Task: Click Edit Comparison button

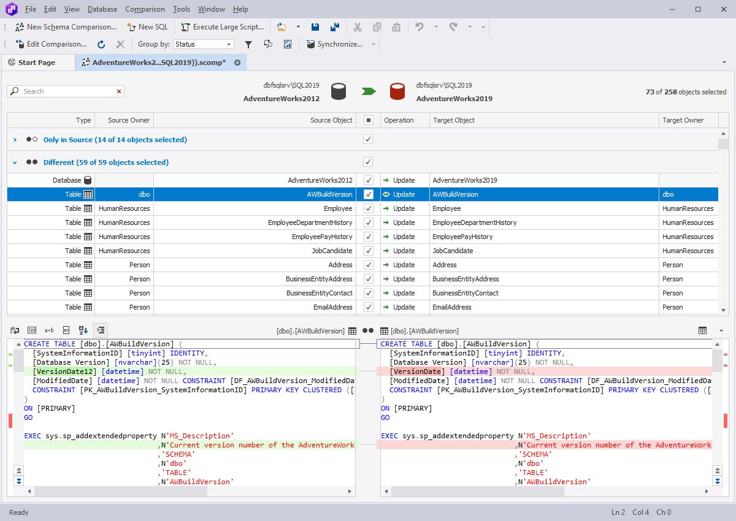Action: (51, 44)
